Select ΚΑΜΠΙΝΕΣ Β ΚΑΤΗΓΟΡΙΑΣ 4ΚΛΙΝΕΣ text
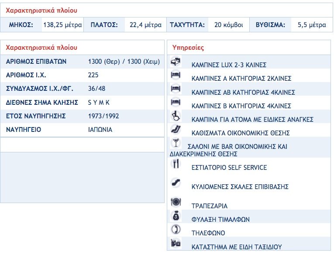 pyautogui.click(x=241, y=106)
